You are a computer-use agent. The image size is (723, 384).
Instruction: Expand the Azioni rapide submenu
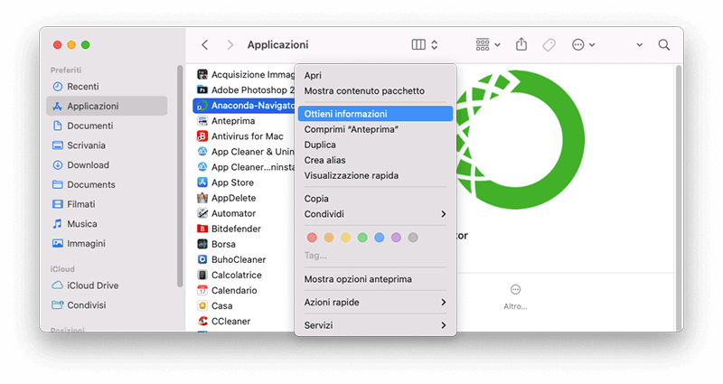tap(375, 303)
